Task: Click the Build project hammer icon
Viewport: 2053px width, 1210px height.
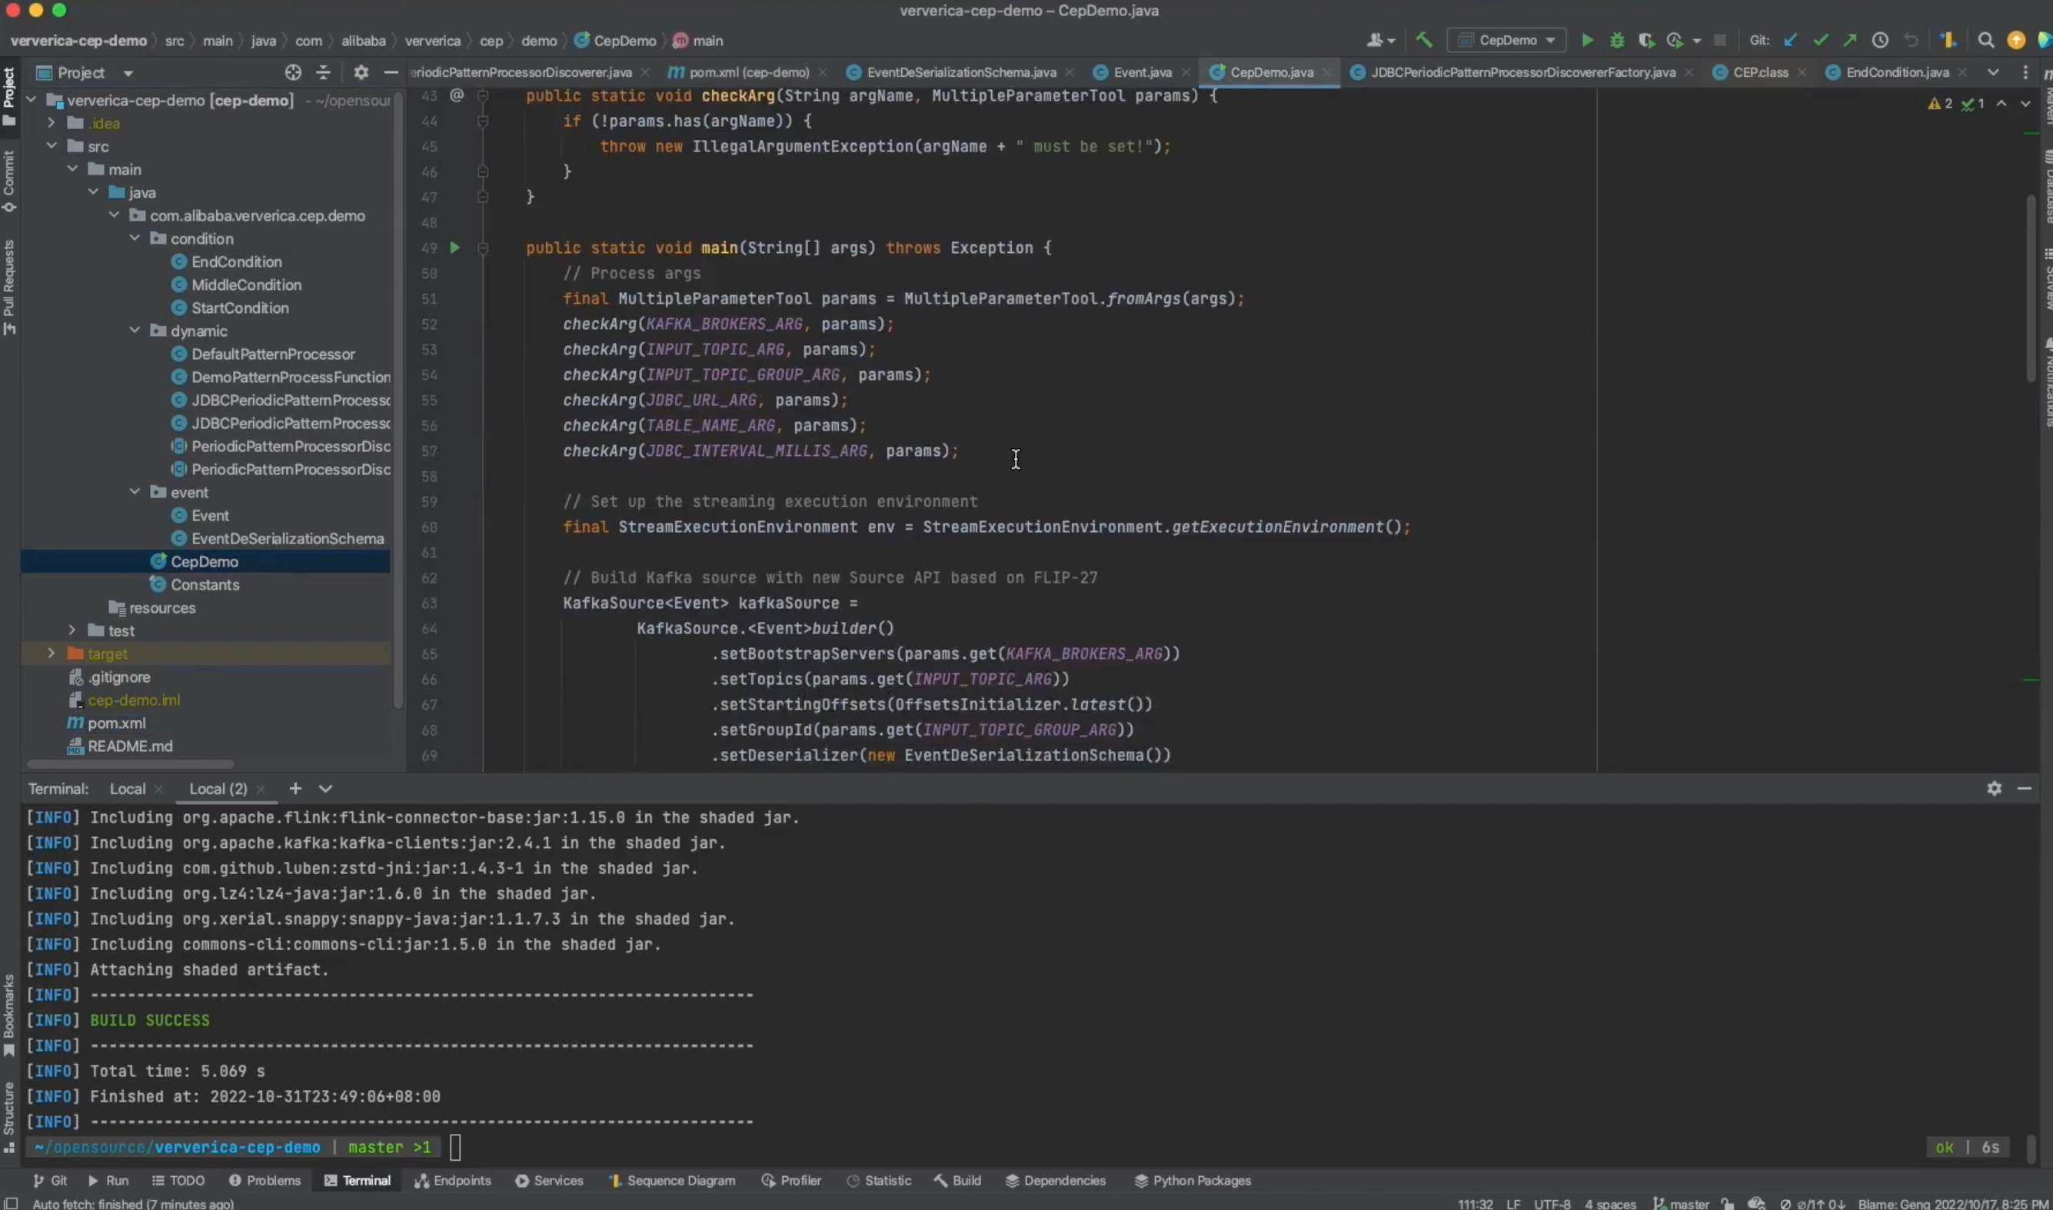Action: (x=1423, y=40)
